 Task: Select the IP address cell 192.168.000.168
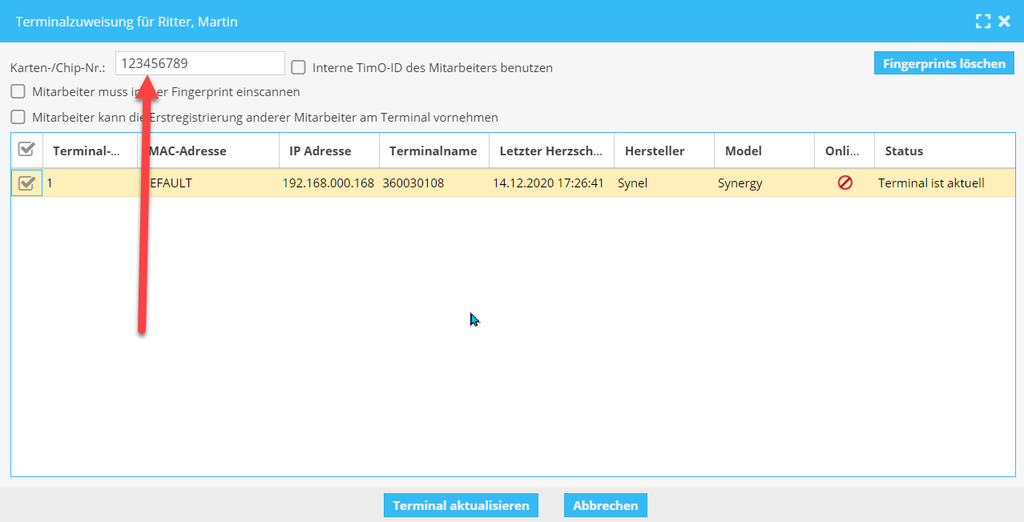[x=329, y=183]
